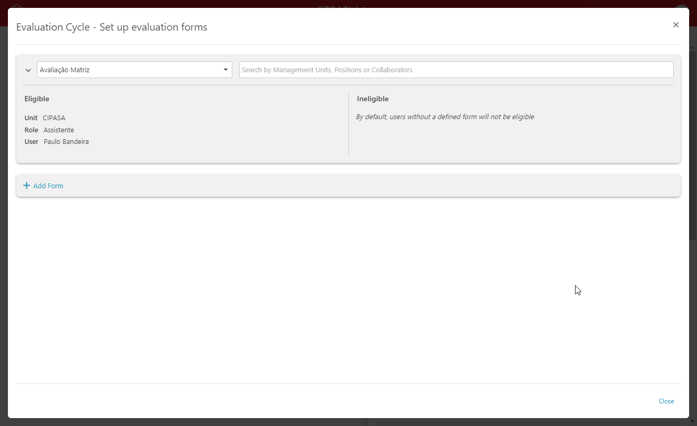Click the default ineligibility note text
Viewport: 697px width, 426px height.
445,117
